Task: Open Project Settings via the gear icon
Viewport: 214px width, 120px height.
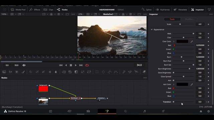Action: tap(209, 111)
